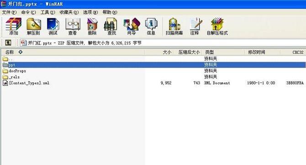Click the 9,952 size value
Viewport: 306px width, 165px height.
(166, 83)
